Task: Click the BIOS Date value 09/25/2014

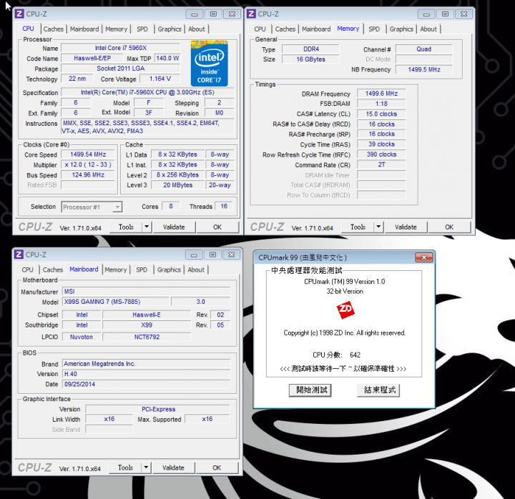Action: click(146, 384)
